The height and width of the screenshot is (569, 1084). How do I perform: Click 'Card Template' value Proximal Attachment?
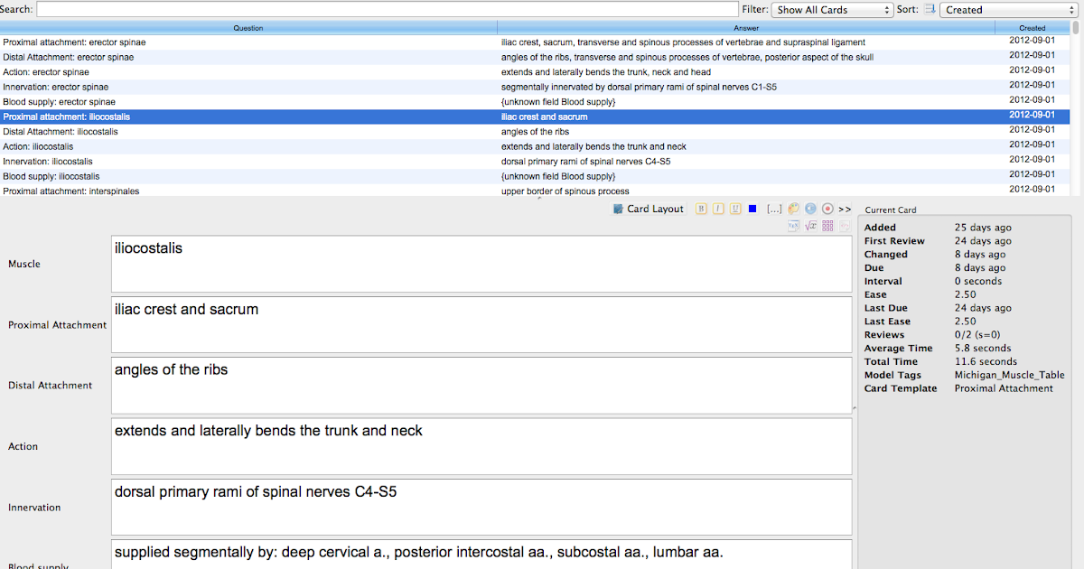click(x=1004, y=388)
